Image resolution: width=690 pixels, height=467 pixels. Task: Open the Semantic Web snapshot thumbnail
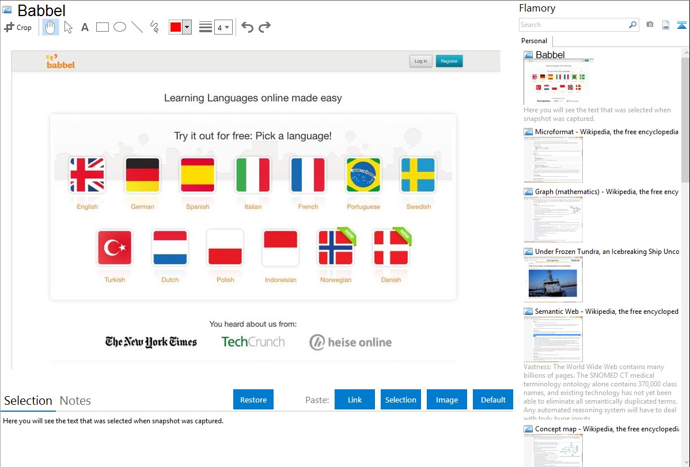pos(553,339)
